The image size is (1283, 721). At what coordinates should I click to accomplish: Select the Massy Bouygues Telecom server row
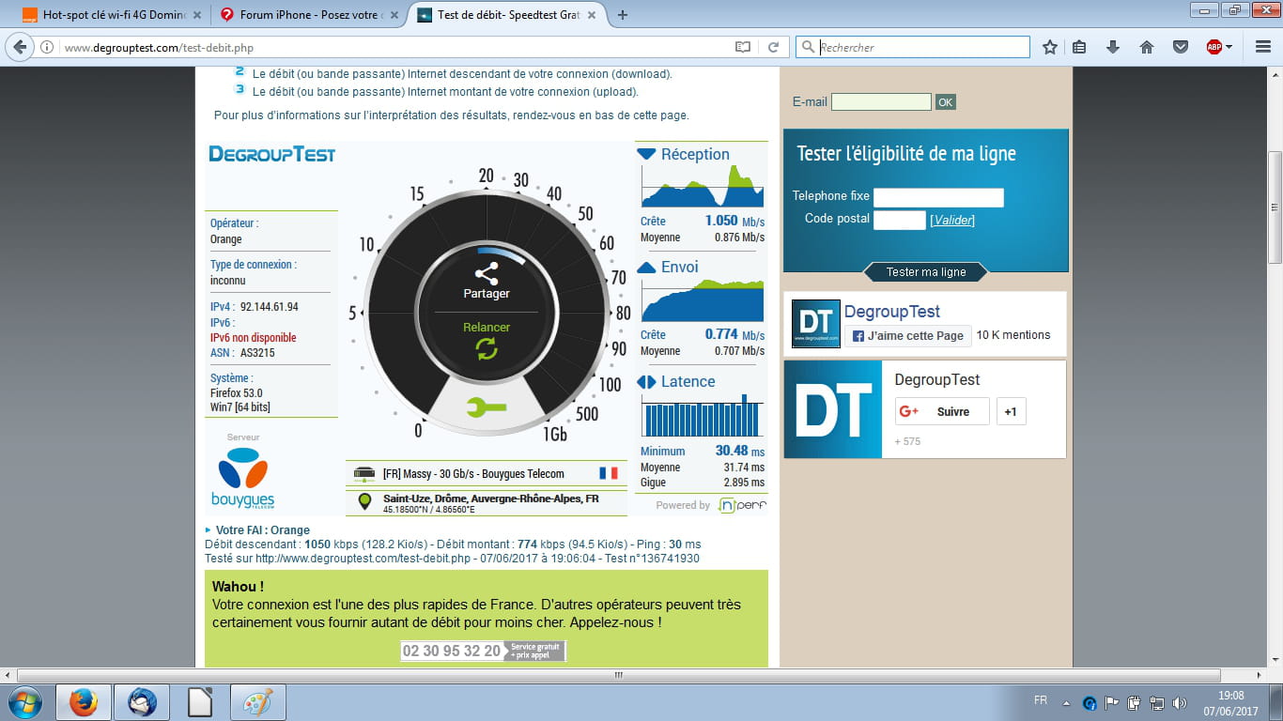pos(486,474)
